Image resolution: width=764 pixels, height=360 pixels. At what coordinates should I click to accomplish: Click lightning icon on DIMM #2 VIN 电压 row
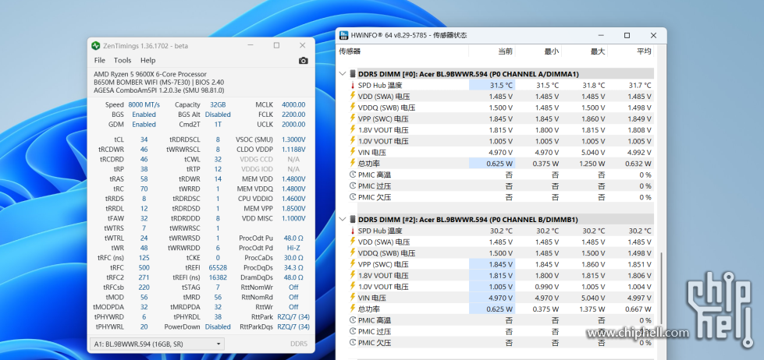click(353, 298)
